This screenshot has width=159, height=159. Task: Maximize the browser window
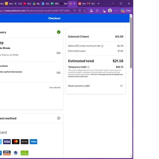point(121,4)
